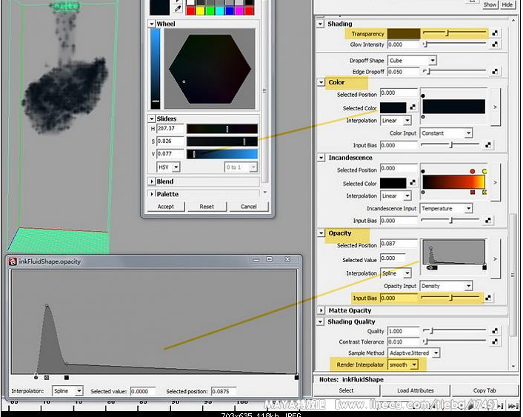
Task: Open the HSV color mode dropdown
Action: pos(168,167)
